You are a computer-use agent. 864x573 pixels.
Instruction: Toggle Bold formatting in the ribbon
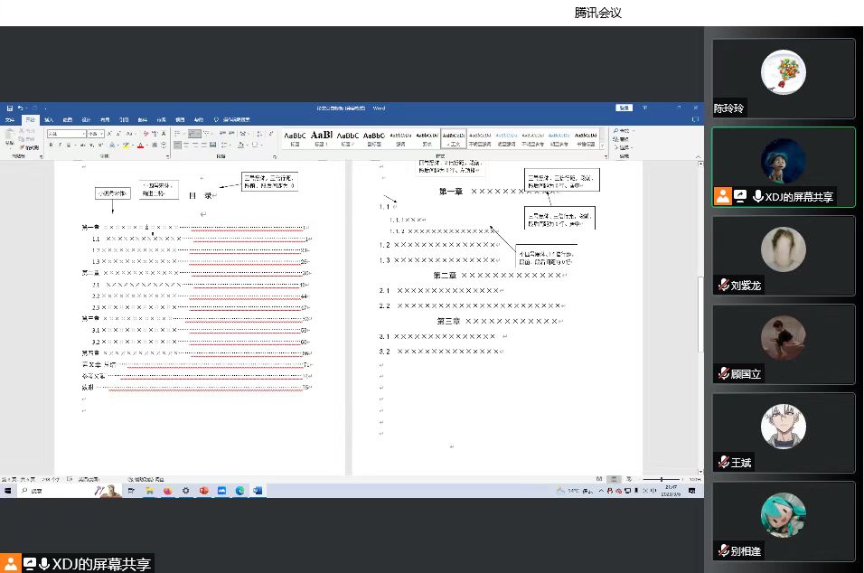tap(51, 145)
